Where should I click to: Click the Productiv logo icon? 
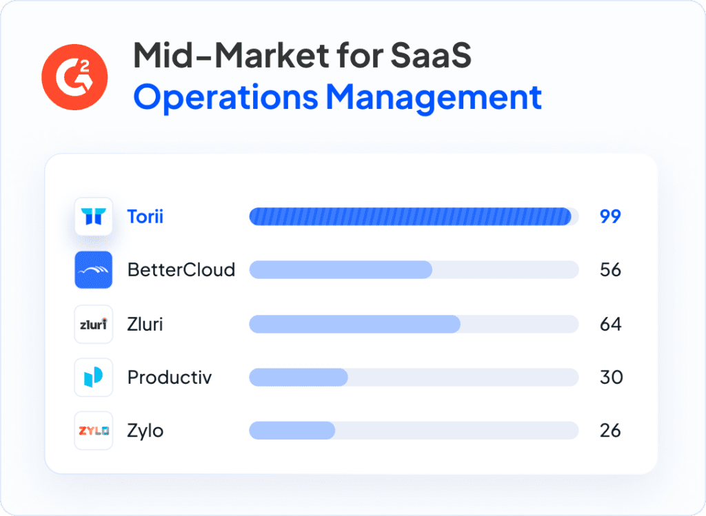pos(94,377)
